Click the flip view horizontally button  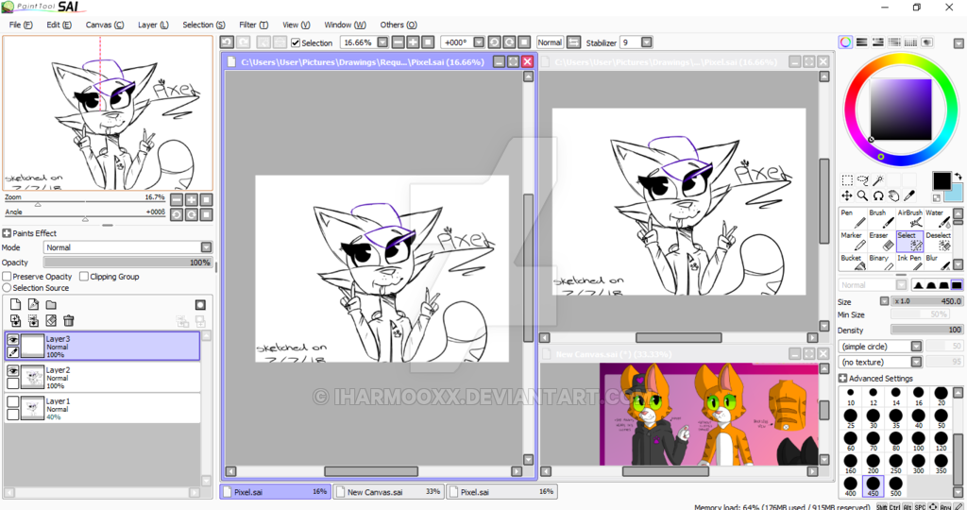(573, 42)
